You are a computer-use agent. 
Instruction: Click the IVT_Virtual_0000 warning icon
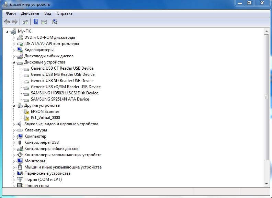[26, 118]
